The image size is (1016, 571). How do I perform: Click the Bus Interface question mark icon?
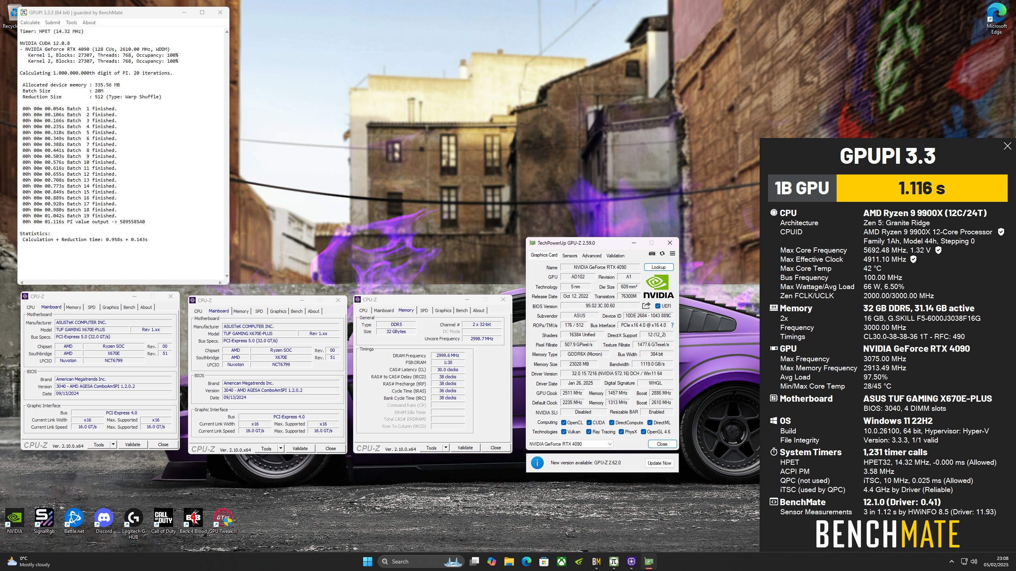tap(672, 325)
